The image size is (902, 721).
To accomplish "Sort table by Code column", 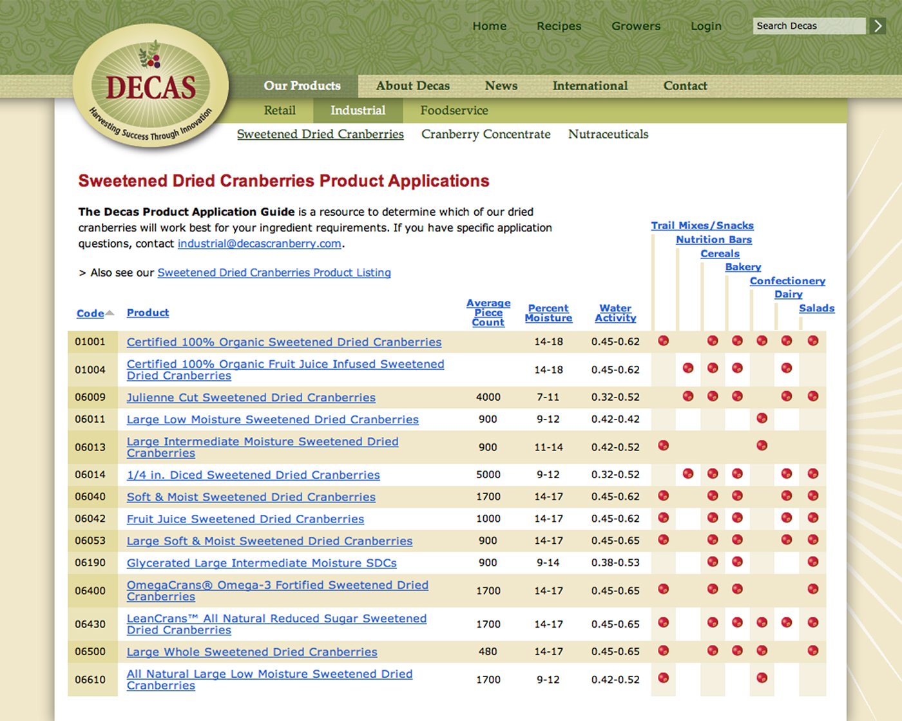I will click(x=90, y=313).
